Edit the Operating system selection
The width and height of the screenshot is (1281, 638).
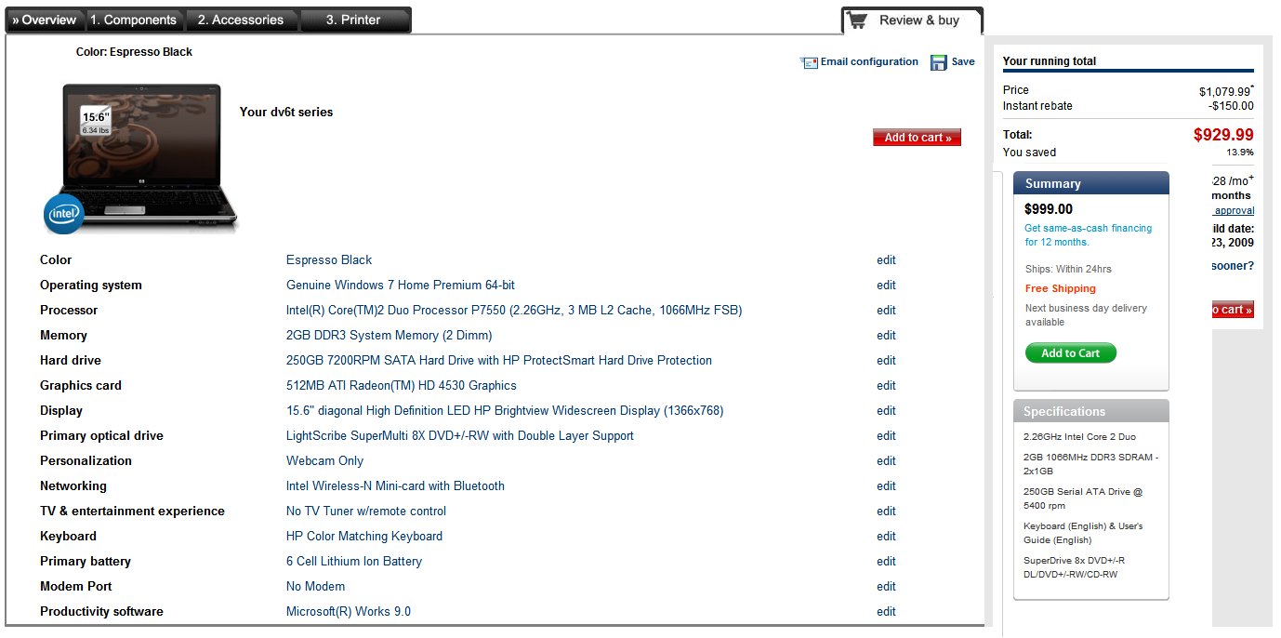[886, 286]
